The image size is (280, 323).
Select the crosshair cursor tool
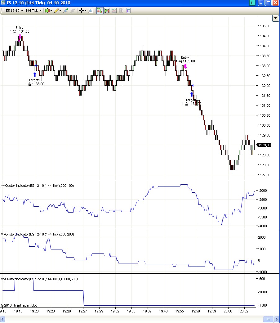[82, 11]
